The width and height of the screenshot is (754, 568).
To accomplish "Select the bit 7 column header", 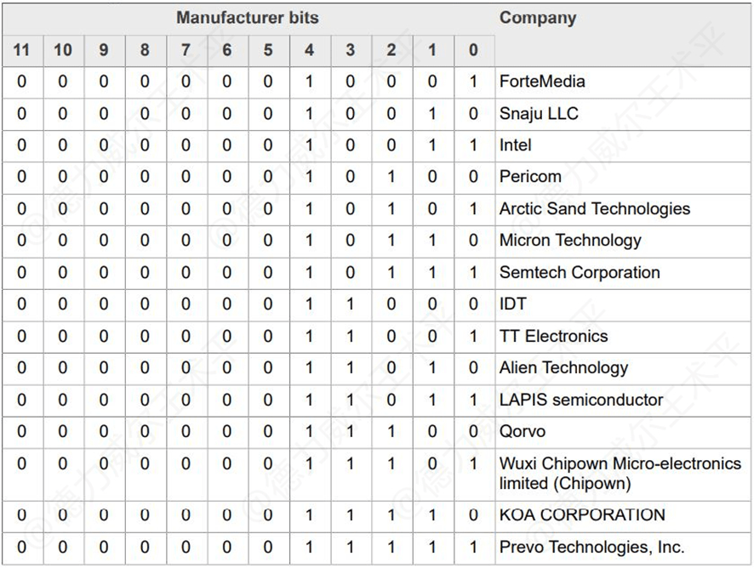I will coord(186,50).
